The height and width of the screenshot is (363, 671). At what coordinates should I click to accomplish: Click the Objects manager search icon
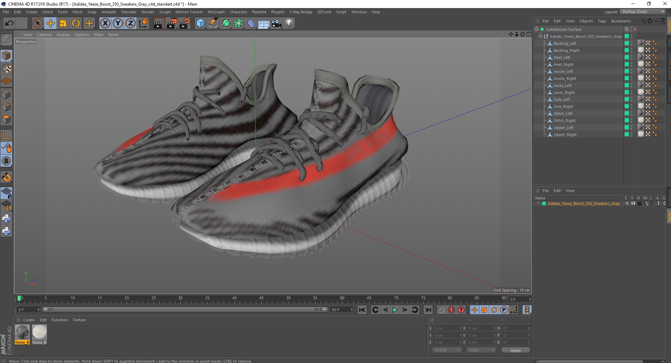point(643,21)
